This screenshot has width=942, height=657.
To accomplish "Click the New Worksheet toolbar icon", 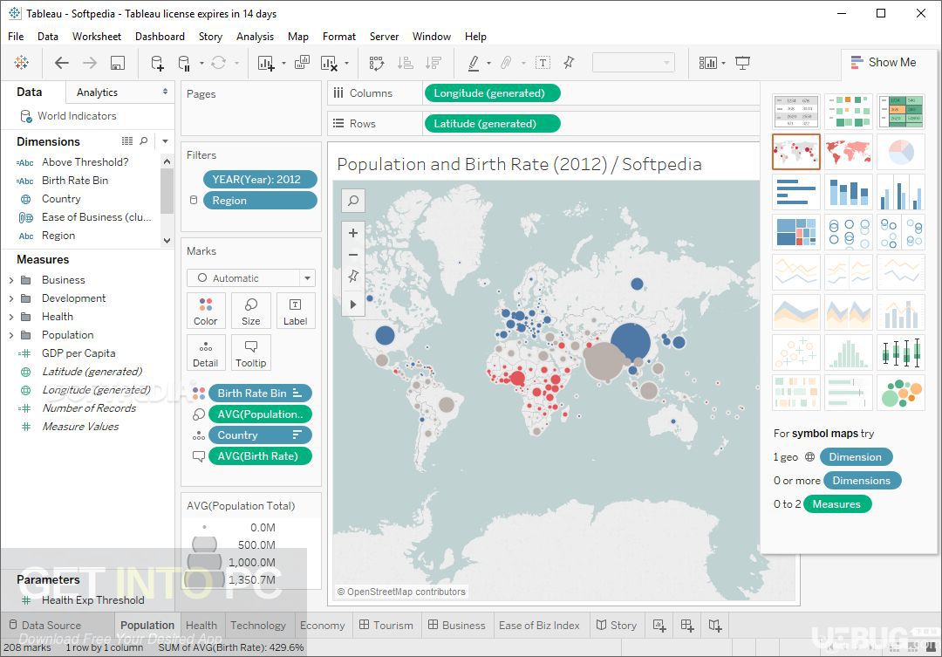I will pyautogui.click(x=265, y=63).
